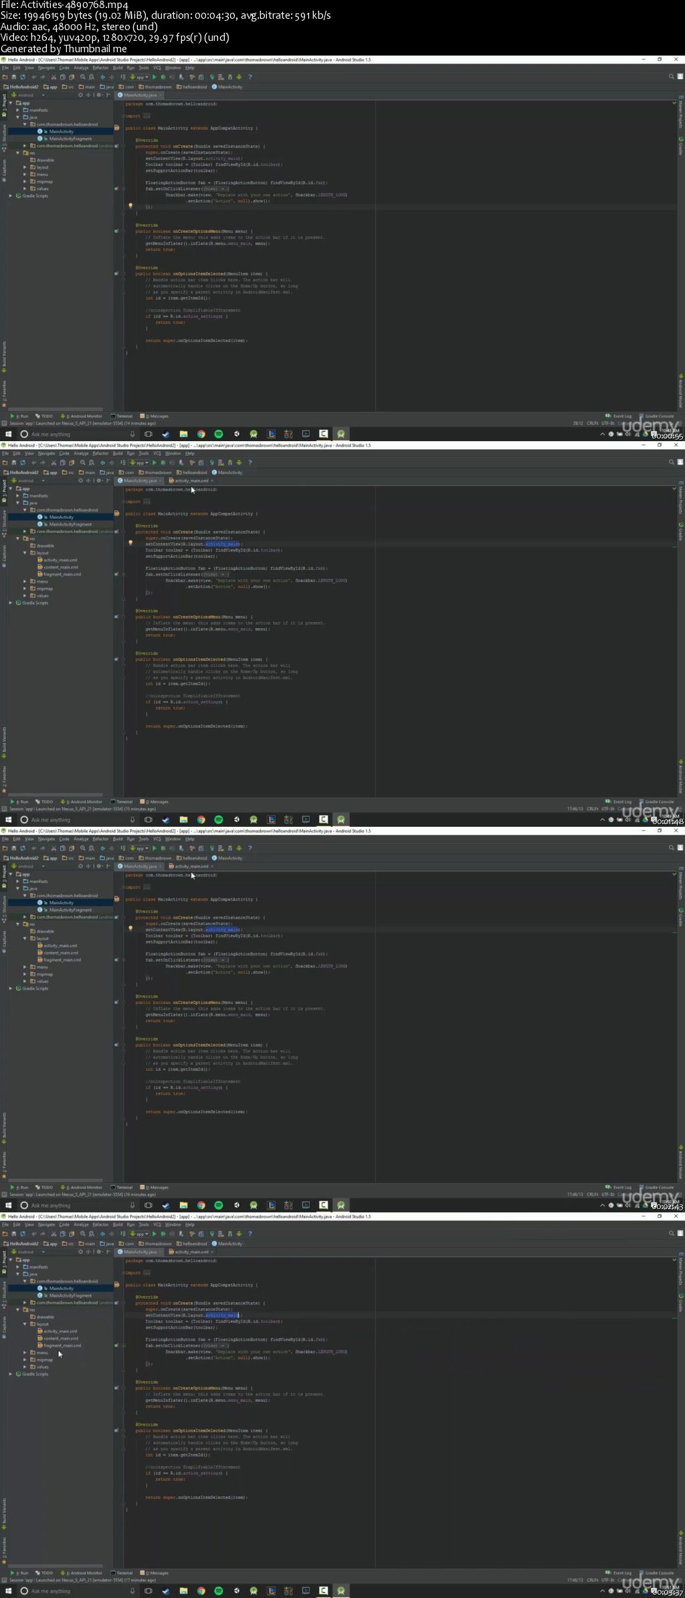Expand menu folder in 00:03:37 frame tree

tap(25, 1352)
